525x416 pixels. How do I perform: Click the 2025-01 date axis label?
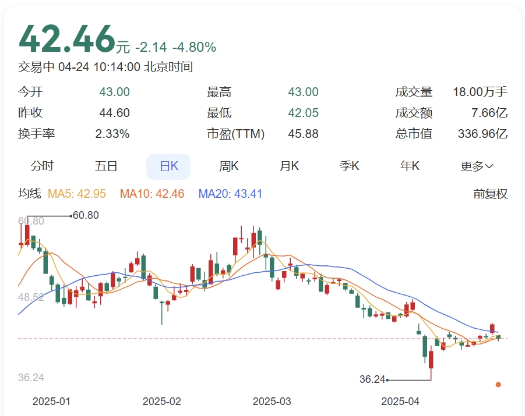[x=51, y=401]
